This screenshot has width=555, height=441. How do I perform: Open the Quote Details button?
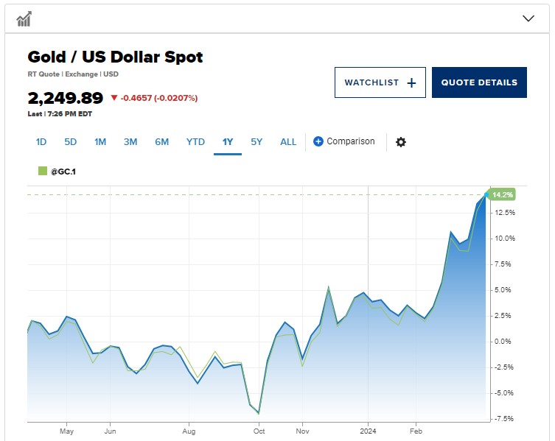479,82
